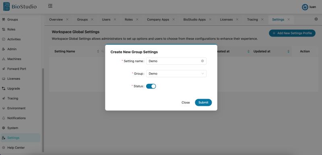Switch to the Company Apps tab
This screenshot has height=155, width=322.
(x=158, y=19)
